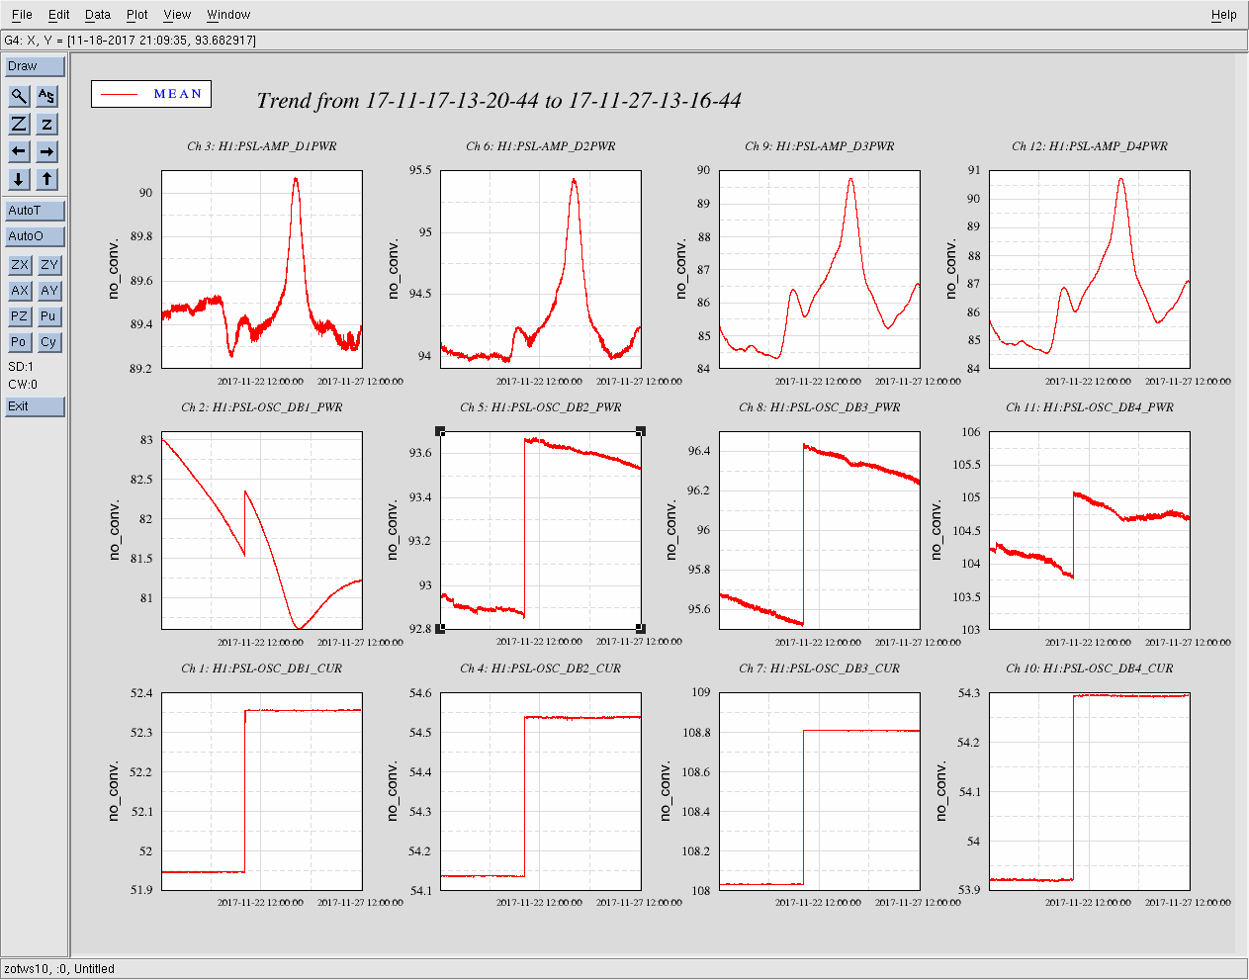Click the Exit button in the sidebar
Screen dimensions: 1249x980
(x=35, y=406)
